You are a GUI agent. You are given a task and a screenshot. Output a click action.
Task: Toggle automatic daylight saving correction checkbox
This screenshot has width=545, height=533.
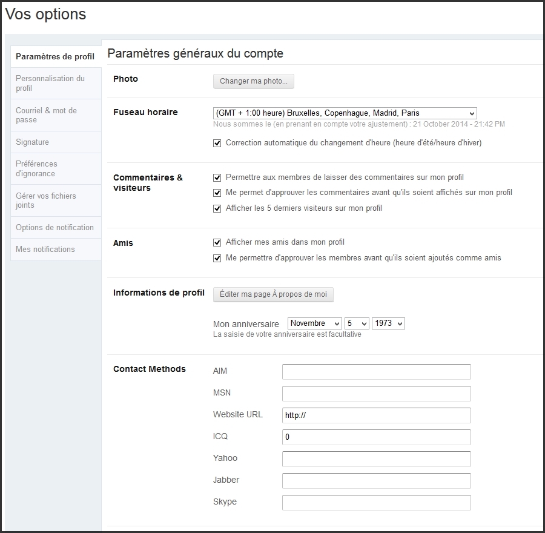coord(217,144)
